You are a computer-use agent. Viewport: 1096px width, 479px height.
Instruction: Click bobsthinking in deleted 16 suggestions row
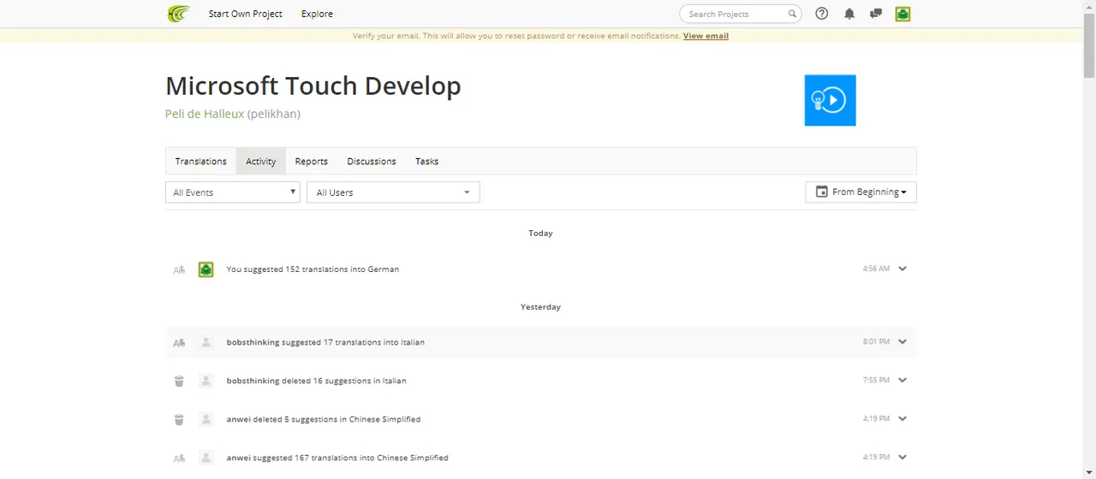tap(253, 381)
